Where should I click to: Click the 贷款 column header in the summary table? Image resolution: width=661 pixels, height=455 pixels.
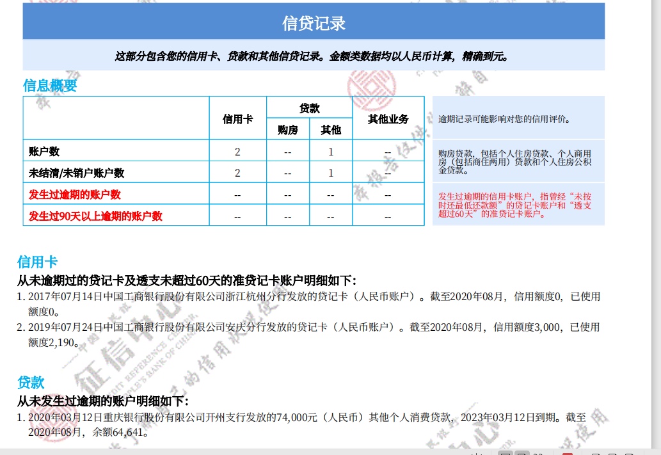pos(310,108)
